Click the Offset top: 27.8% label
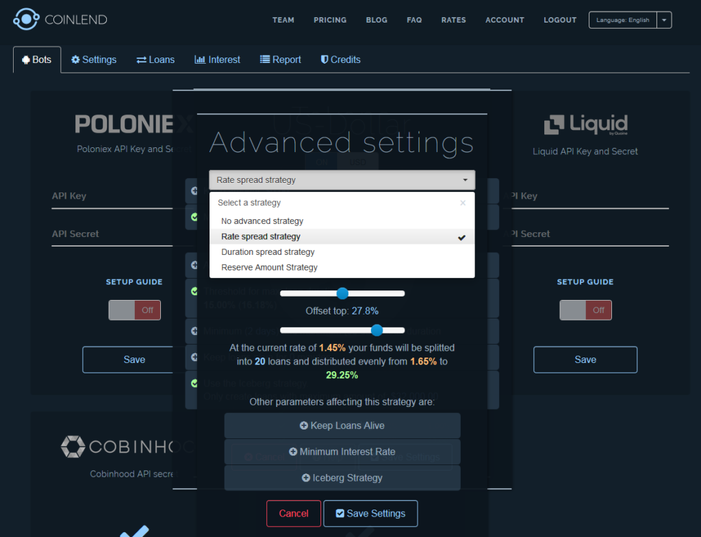 pos(342,311)
